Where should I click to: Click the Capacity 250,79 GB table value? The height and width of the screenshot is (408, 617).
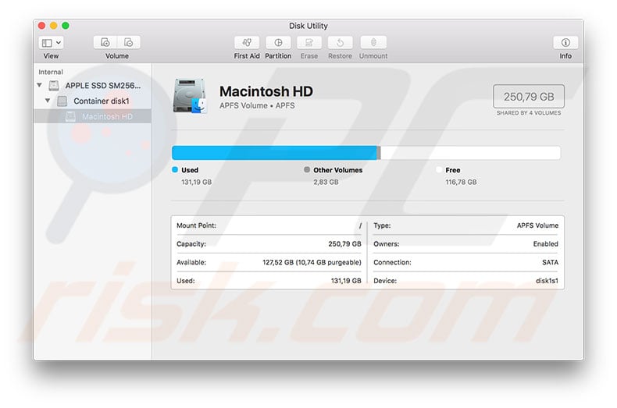tap(344, 243)
